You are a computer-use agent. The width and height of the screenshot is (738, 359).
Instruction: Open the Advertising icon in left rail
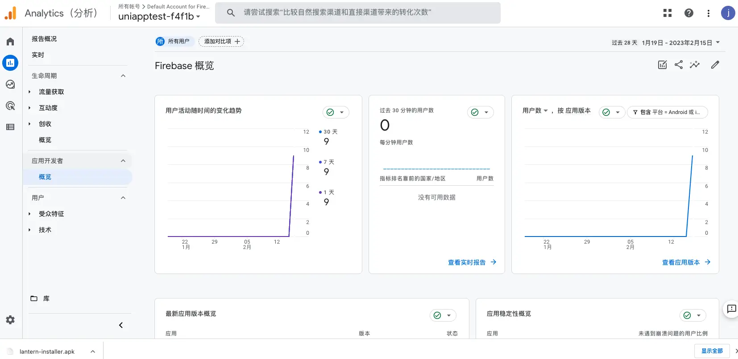point(10,106)
